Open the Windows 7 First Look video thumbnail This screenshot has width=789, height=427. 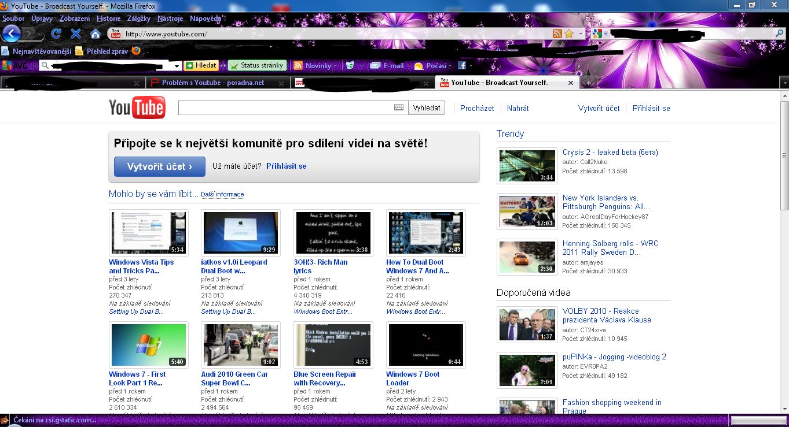tap(149, 345)
